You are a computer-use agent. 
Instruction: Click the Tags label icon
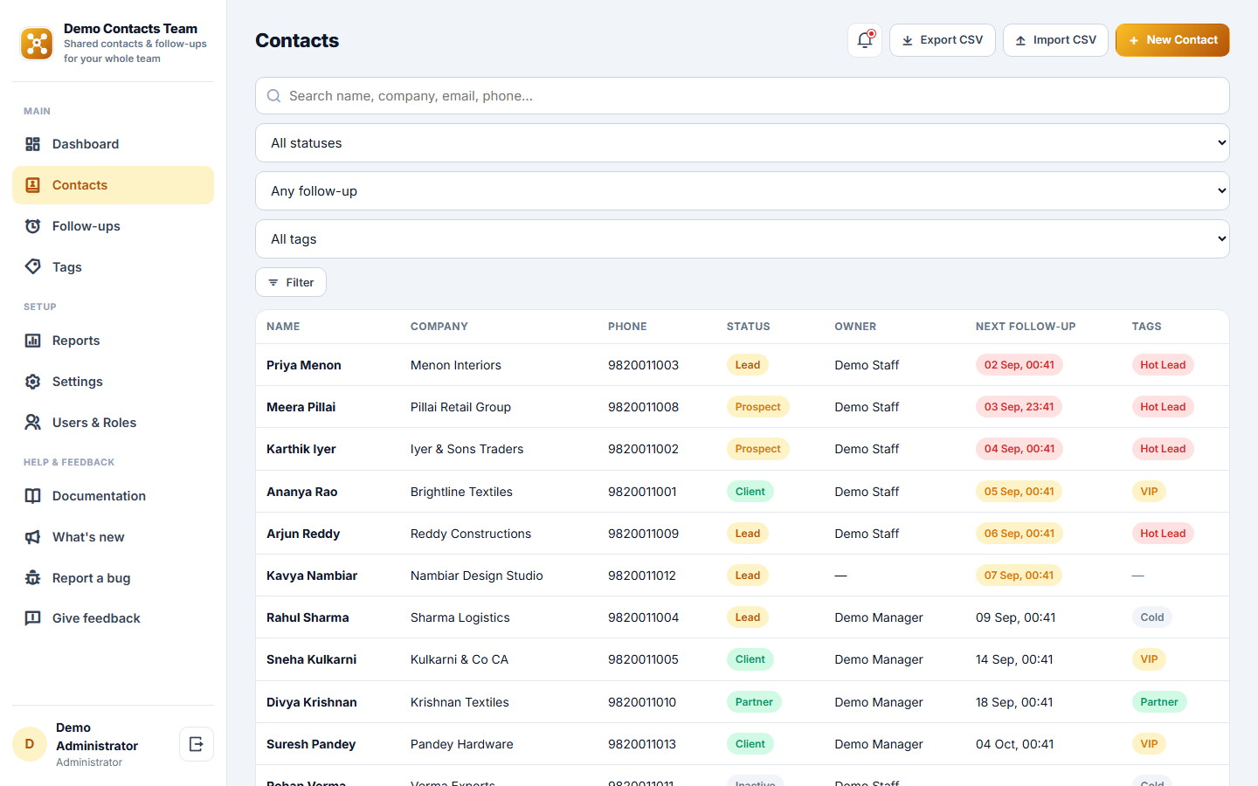point(33,267)
